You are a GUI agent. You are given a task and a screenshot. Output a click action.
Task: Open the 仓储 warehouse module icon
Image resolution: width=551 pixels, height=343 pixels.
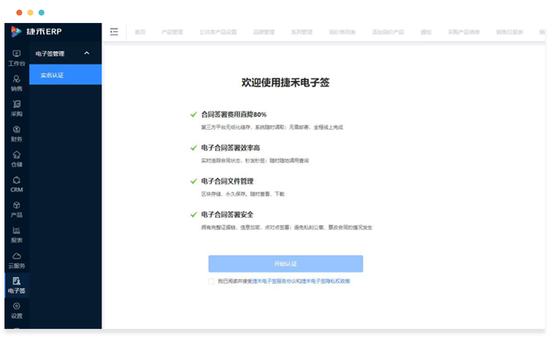pyautogui.click(x=17, y=159)
